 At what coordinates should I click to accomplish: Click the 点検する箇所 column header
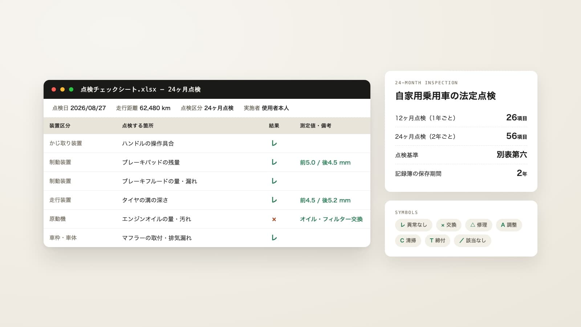coord(138,126)
